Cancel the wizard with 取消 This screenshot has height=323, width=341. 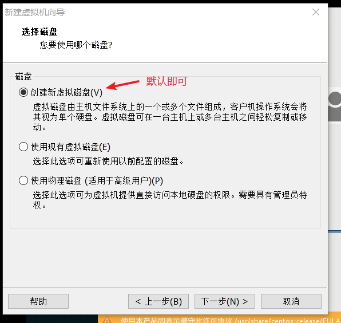[291, 301]
